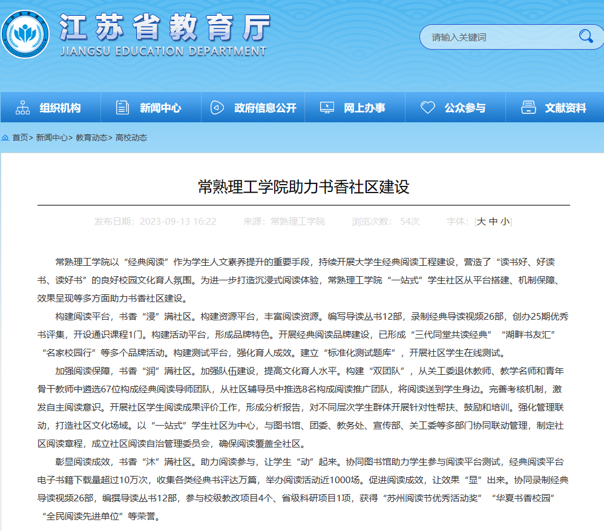Screen dimensions: 604x531
Task: Click the view count 54次
Action: [x=410, y=222]
